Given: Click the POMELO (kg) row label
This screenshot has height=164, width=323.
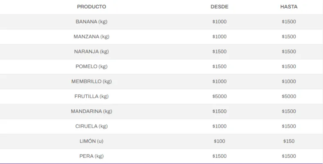Looking at the screenshot, I should [x=91, y=66].
